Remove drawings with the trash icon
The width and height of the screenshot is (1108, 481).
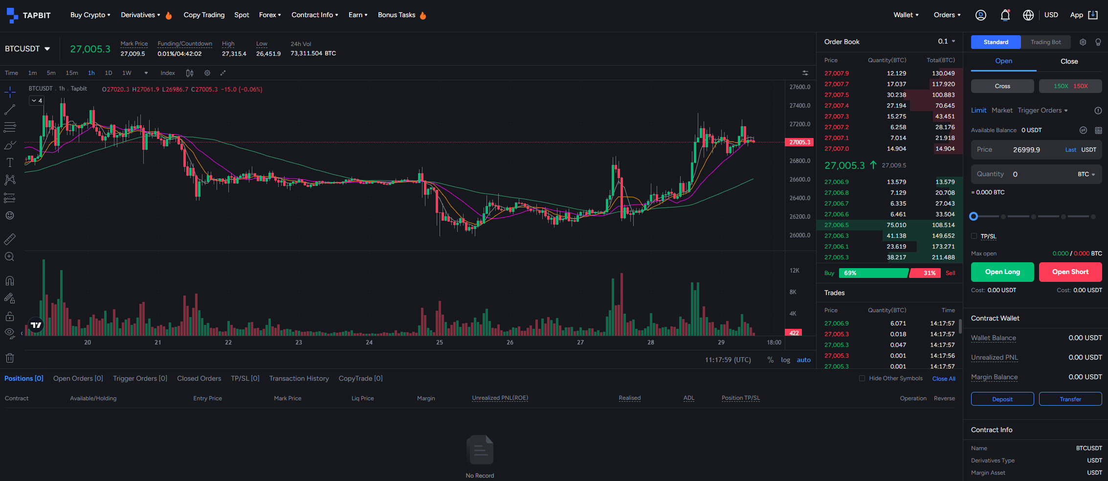[10, 358]
